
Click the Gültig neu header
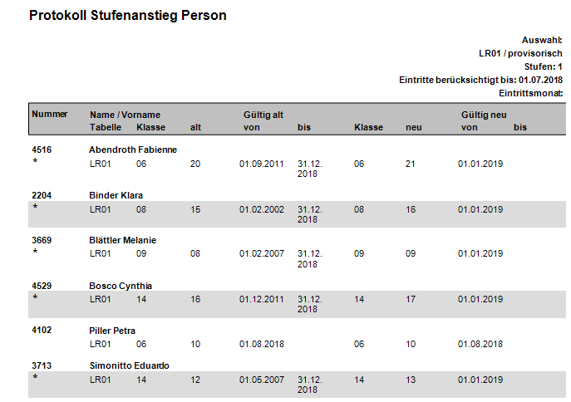coord(484,115)
